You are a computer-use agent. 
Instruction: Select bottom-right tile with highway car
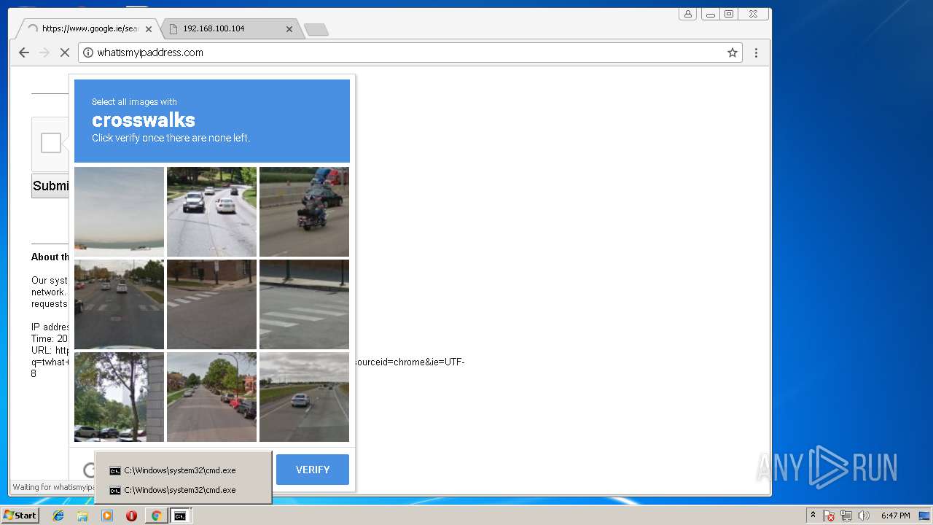coord(304,397)
